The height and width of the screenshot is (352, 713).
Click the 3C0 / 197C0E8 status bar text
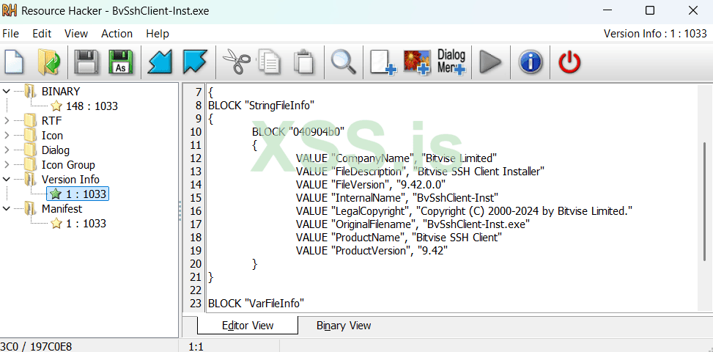click(x=37, y=347)
